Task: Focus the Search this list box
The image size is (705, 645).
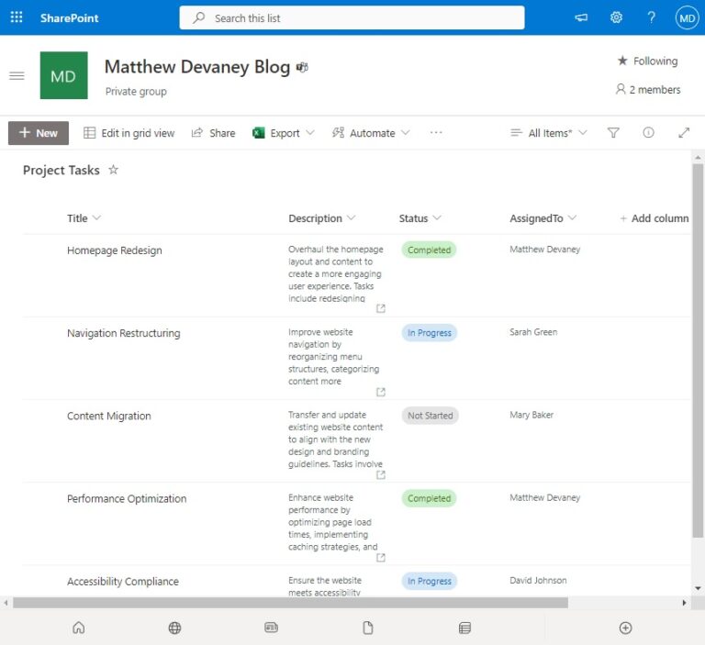Action: pos(352,17)
